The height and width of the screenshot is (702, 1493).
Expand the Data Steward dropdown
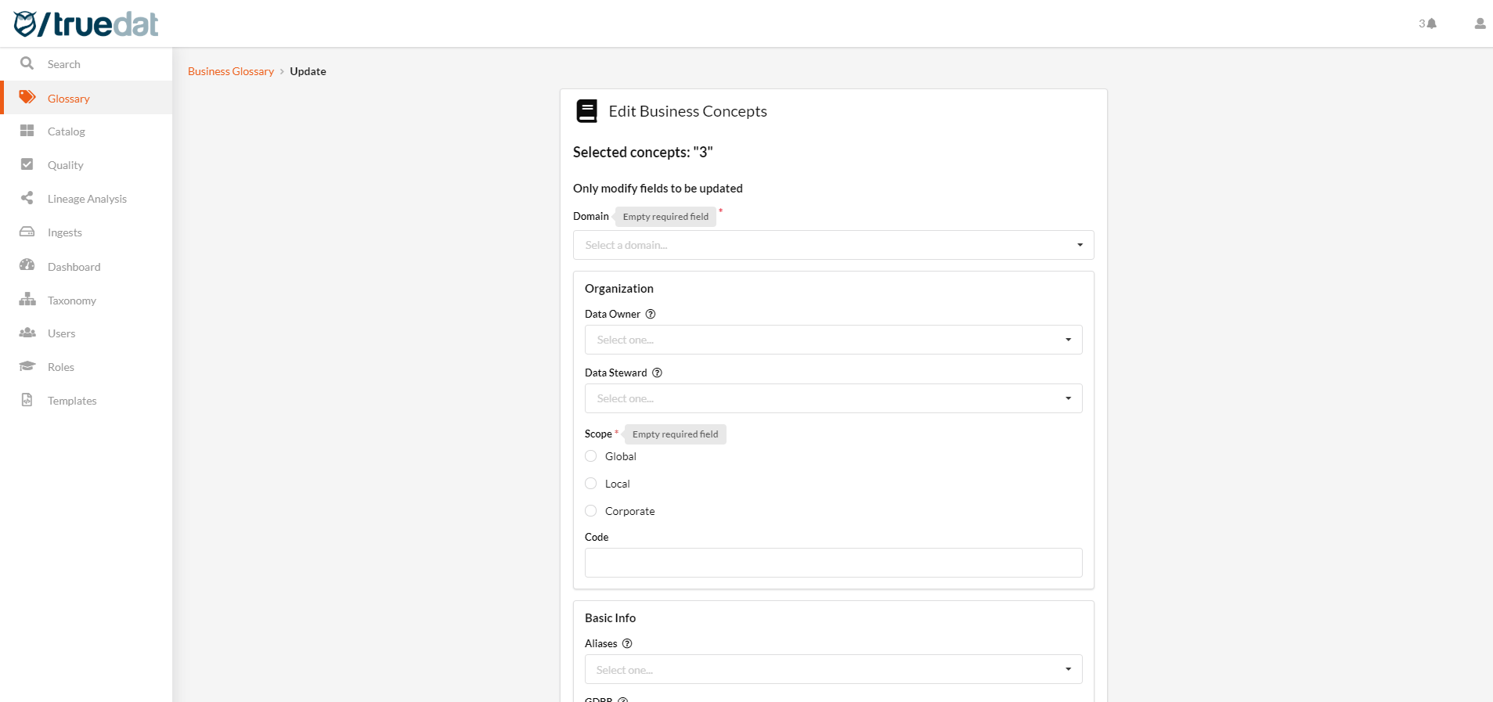833,398
